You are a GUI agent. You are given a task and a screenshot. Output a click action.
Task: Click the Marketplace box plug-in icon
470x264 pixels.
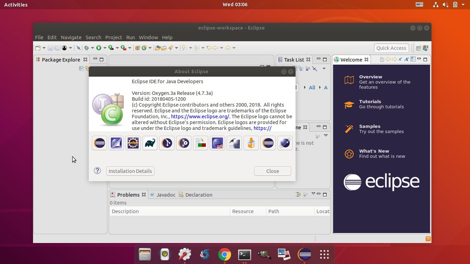click(x=251, y=143)
